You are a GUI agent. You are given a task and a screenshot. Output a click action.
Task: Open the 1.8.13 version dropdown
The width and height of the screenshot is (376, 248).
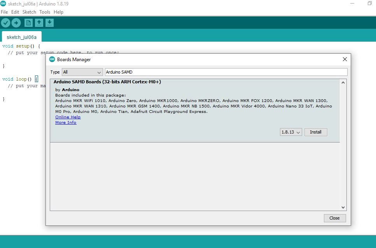[291, 132]
